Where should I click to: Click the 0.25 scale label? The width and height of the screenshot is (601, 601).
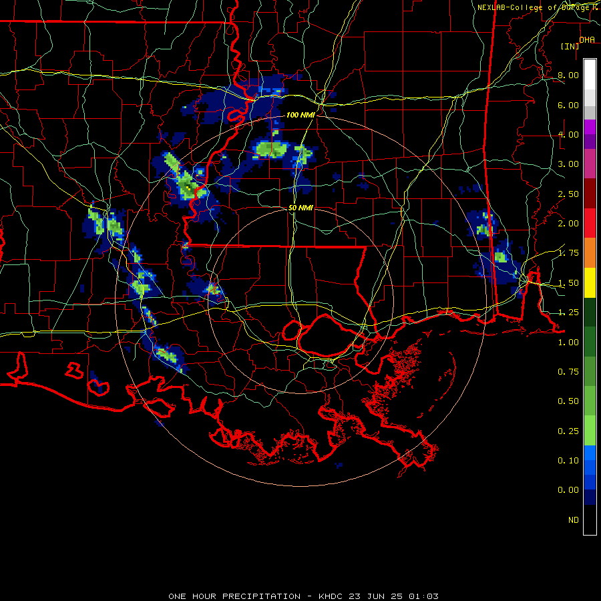tap(568, 431)
